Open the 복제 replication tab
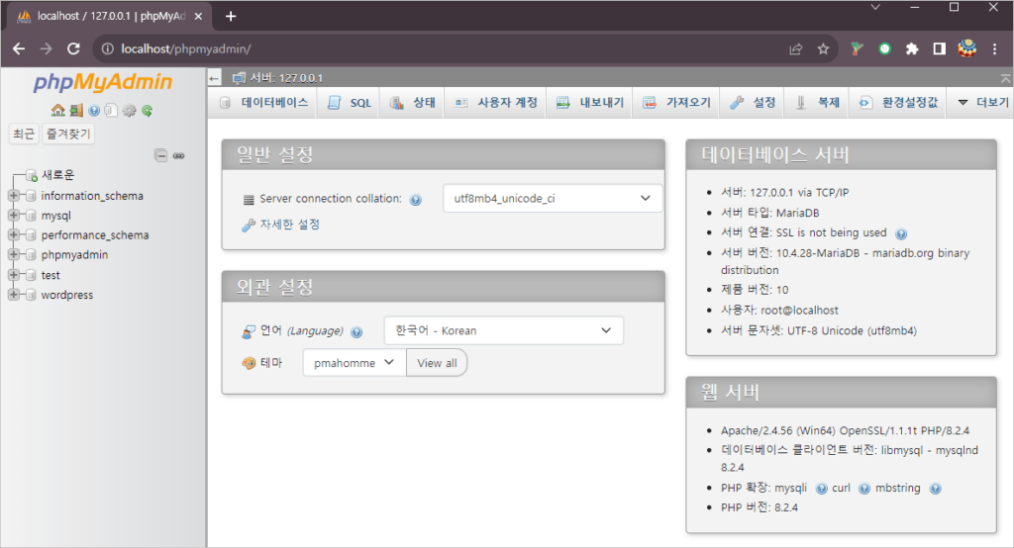The width and height of the screenshot is (1014, 548). click(x=817, y=103)
